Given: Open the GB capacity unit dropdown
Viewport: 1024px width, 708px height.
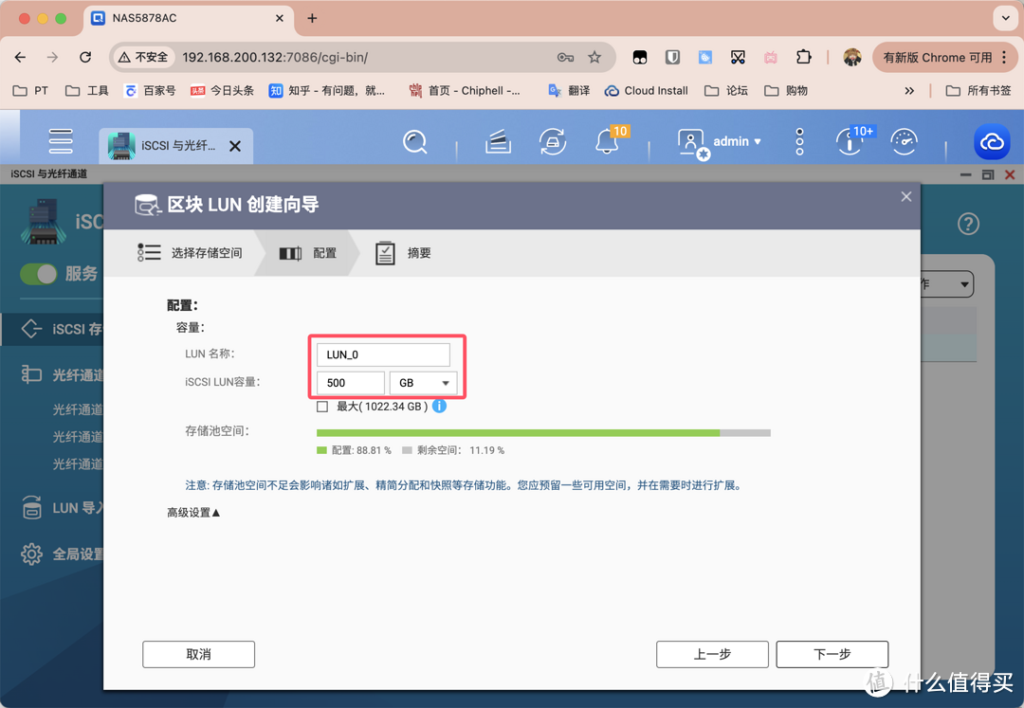Looking at the screenshot, I should coord(423,383).
